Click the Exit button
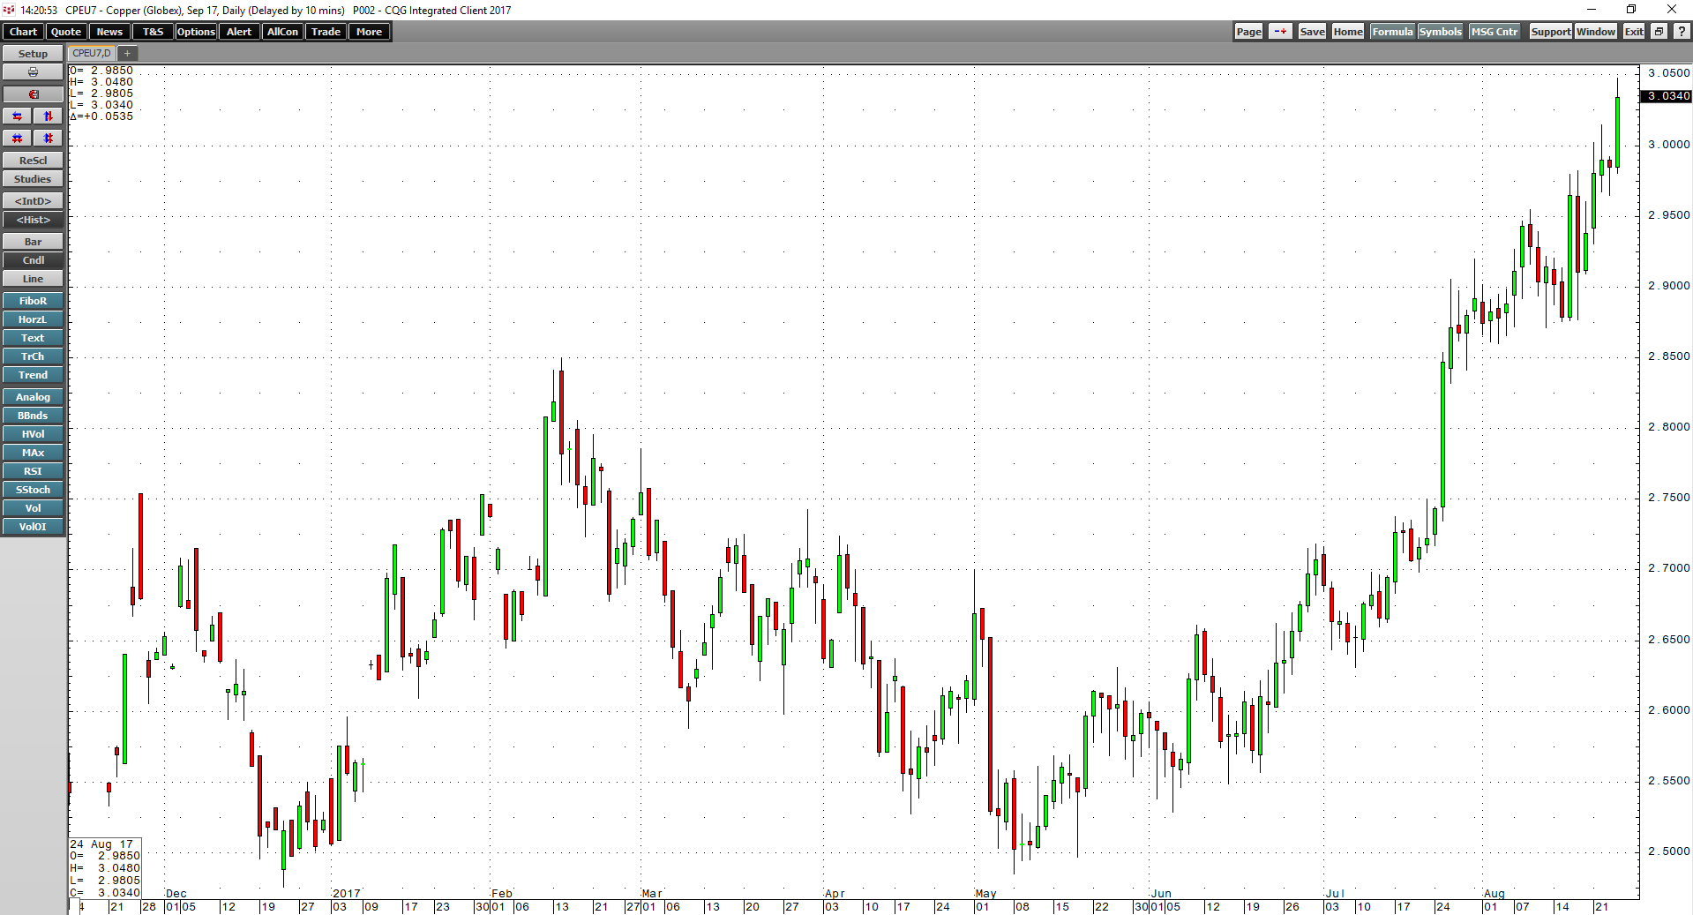 point(1634,32)
